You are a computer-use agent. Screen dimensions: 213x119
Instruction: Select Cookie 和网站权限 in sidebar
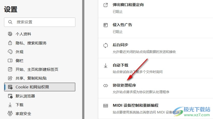[x=40, y=87]
